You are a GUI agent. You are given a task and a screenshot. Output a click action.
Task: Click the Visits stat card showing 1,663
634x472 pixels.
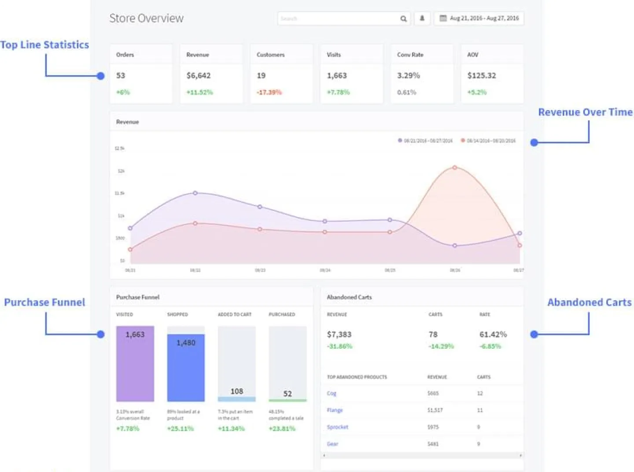351,73
